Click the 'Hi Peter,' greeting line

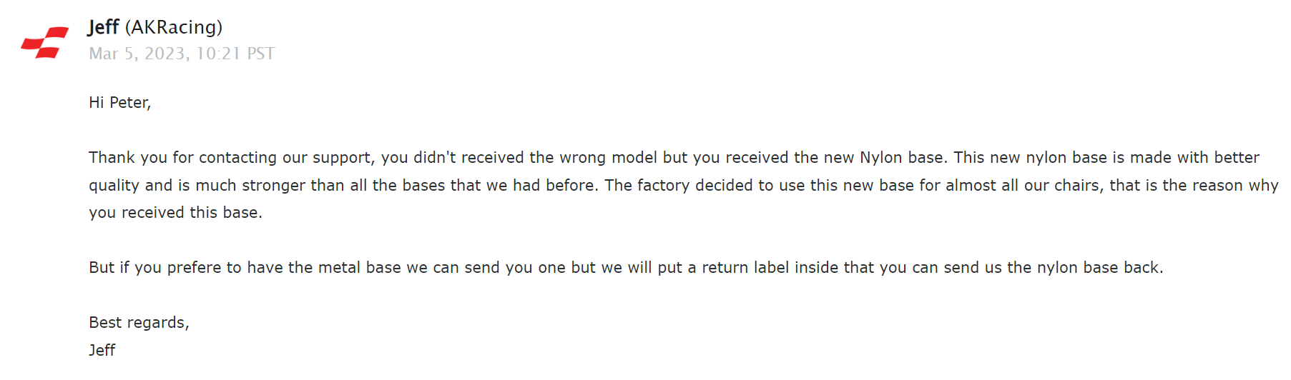tap(119, 102)
